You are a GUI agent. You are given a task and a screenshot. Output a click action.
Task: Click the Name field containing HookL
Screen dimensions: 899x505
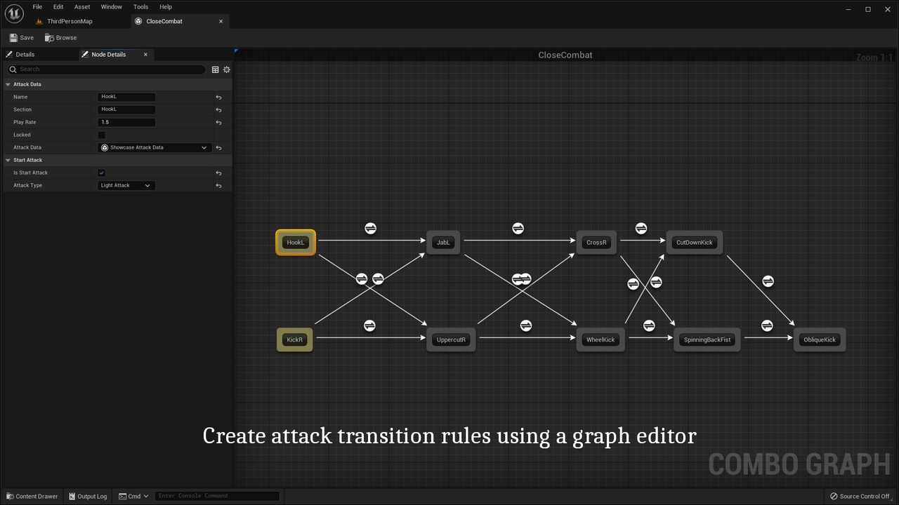pos(126,97)
